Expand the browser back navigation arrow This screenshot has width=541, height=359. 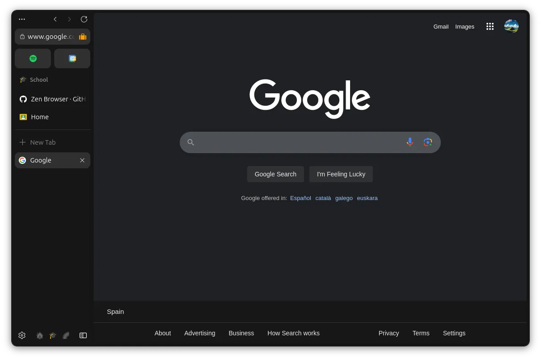(55, 19)
